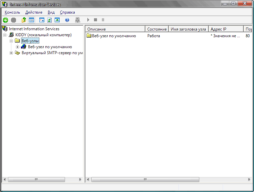Viewport: 254px width, 192px height.
Task: Expand the Веб-узел по умолчанию tree node
Action: point(17,47)
